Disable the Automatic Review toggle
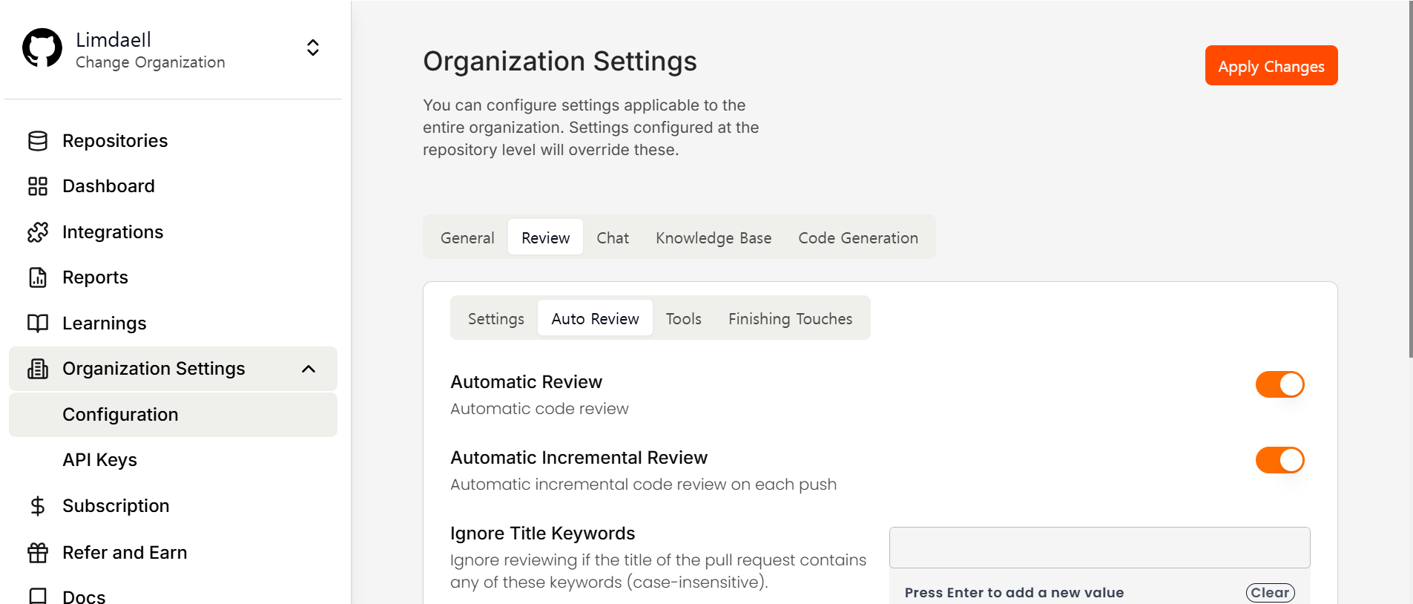This screenshot has width=1413, height=604. [x=1279, y=384]
